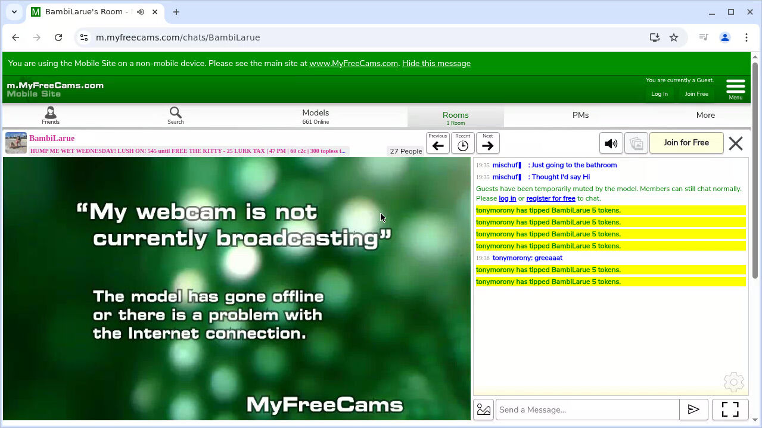Expand the hamburger Menu
The image size is (762, 428).
coord(736,89)
